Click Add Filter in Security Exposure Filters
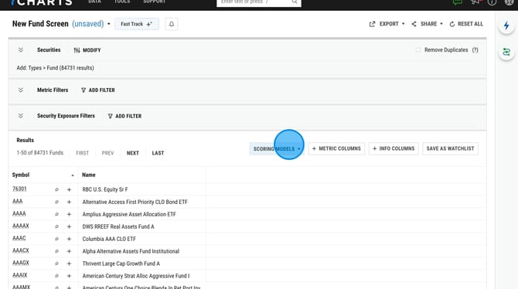Screen dimensions: 518x289 125,116
